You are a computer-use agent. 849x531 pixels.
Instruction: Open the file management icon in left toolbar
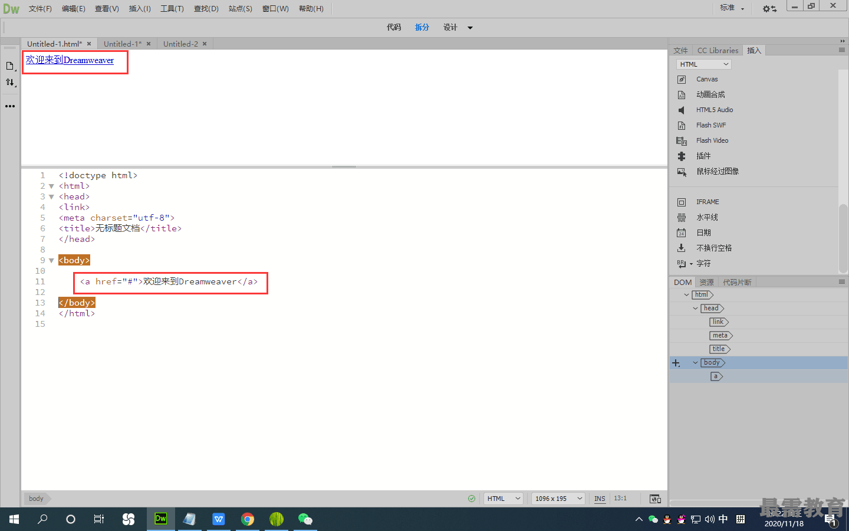tap(10, 66)
